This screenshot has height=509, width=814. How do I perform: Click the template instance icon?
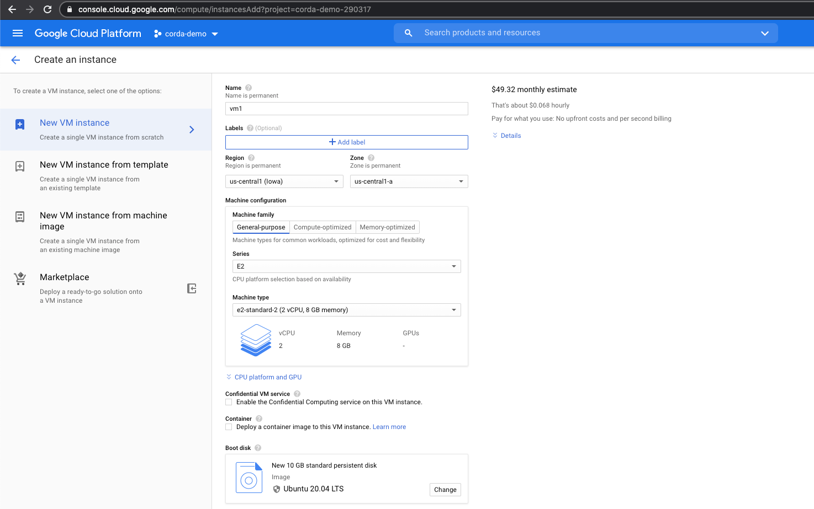click(x=20, y=166)
